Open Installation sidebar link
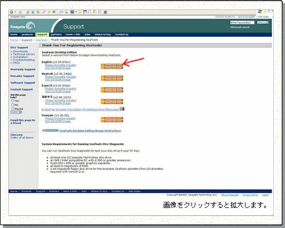The height and width of the screenshot is (228, 285). coord(21,57)
